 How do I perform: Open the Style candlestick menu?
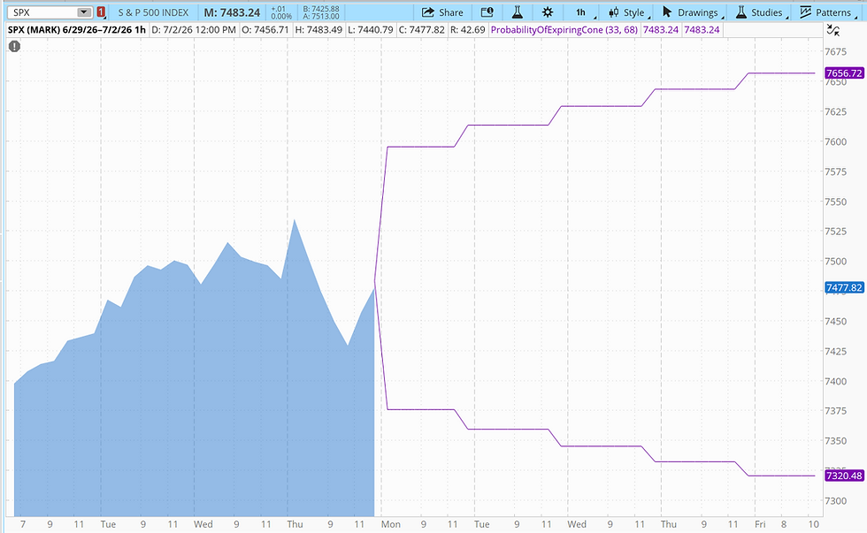coord(627,12)
